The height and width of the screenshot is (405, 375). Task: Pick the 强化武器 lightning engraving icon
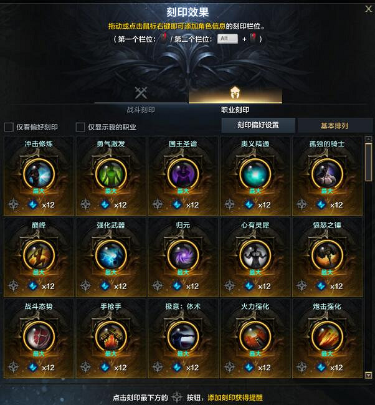click(111, 255)
